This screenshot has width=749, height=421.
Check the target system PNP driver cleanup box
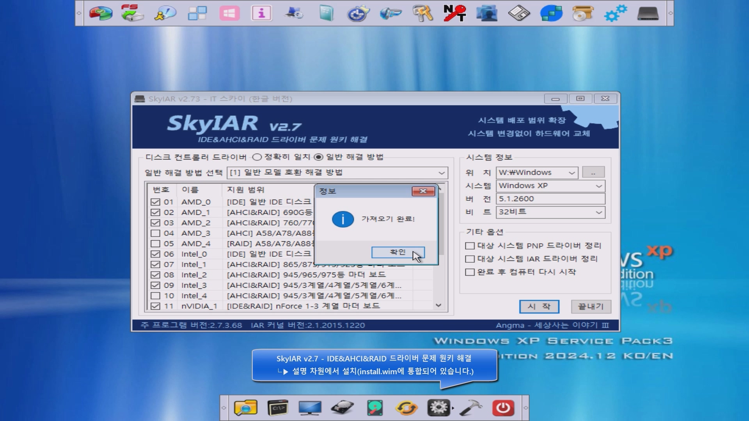470,246
